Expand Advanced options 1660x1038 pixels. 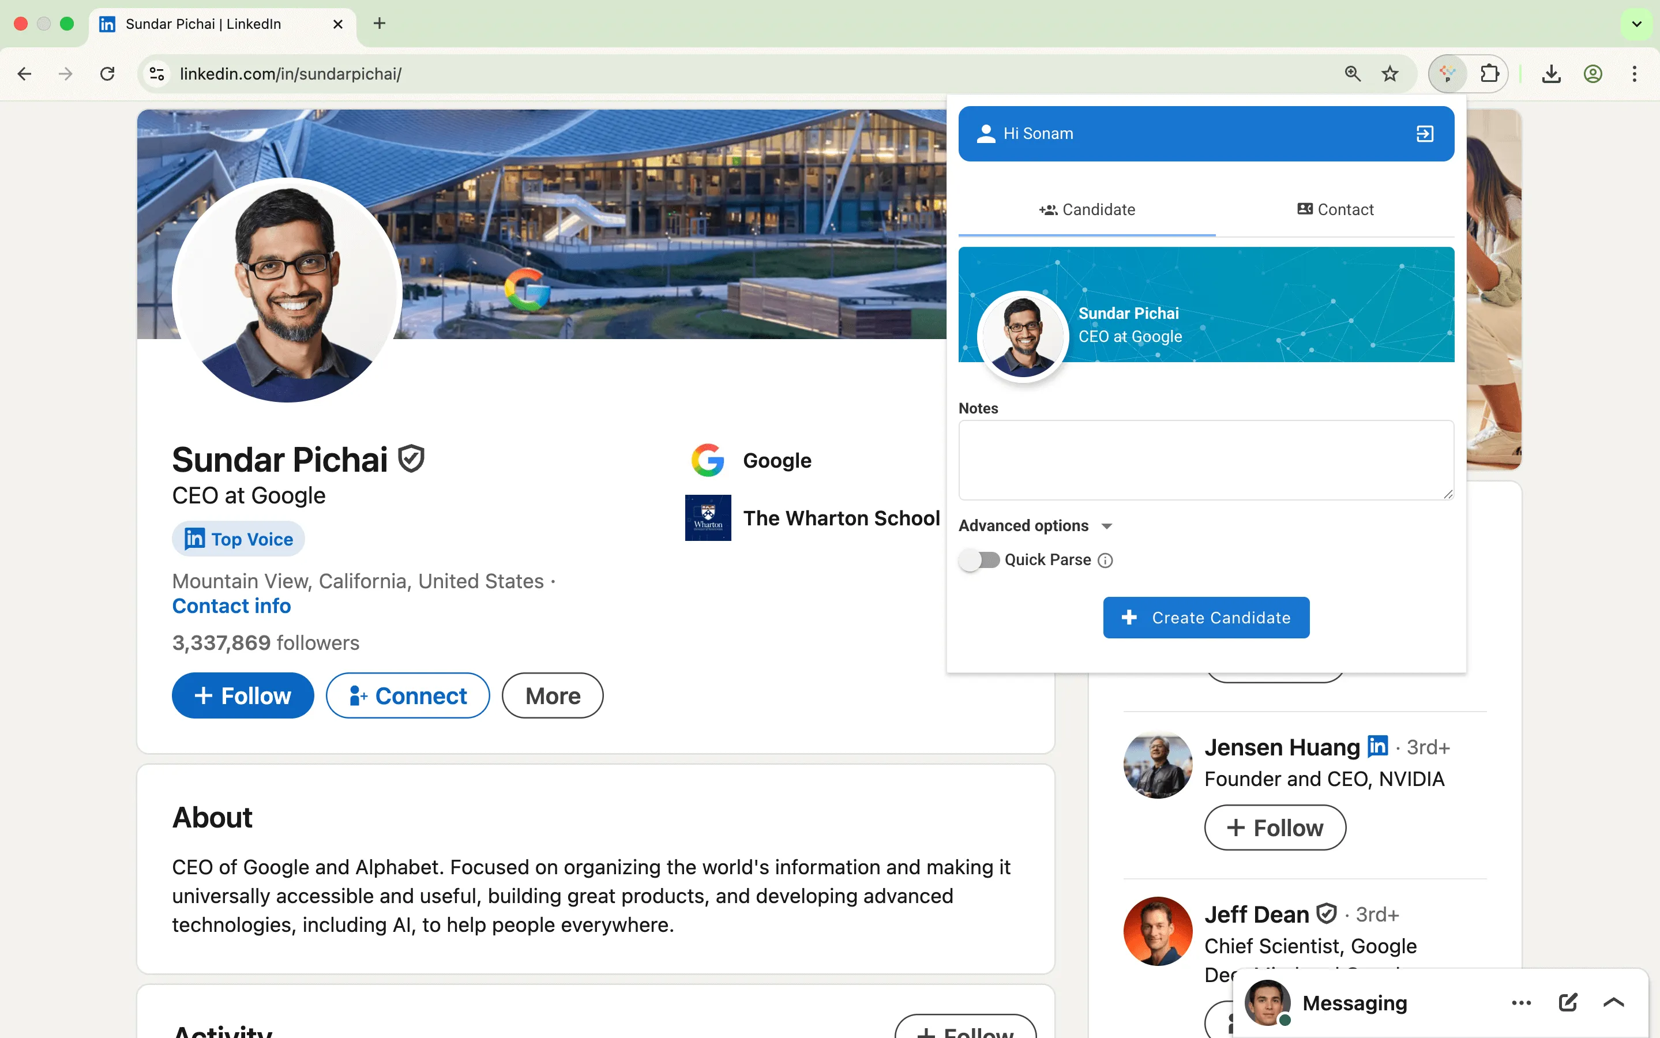click(1035, 526)
